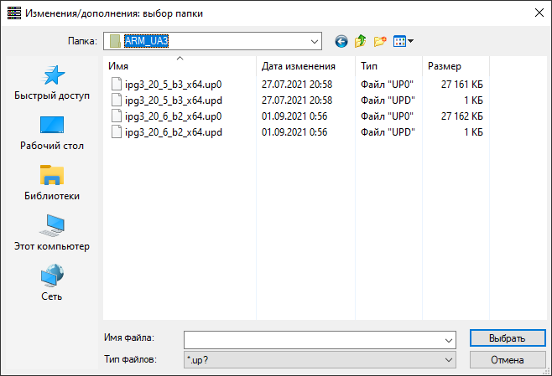Go up one folder level

(361, 40)
